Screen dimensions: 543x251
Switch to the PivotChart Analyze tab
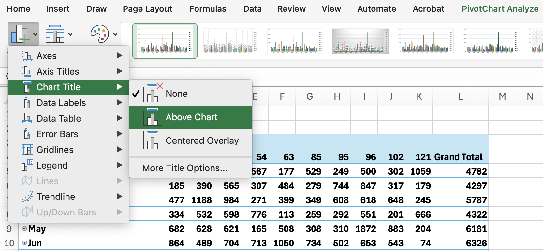500,9
